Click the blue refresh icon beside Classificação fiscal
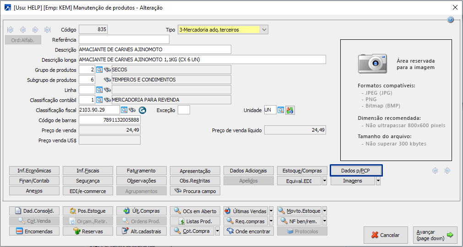This screenshot has height=247, width=463. [x=142, y=110]
